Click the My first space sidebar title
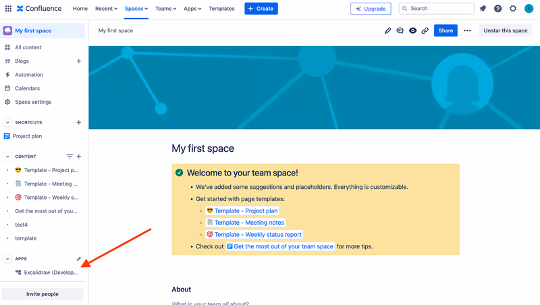This screenshot has width=540, height=305. click(x=33, y=30)
